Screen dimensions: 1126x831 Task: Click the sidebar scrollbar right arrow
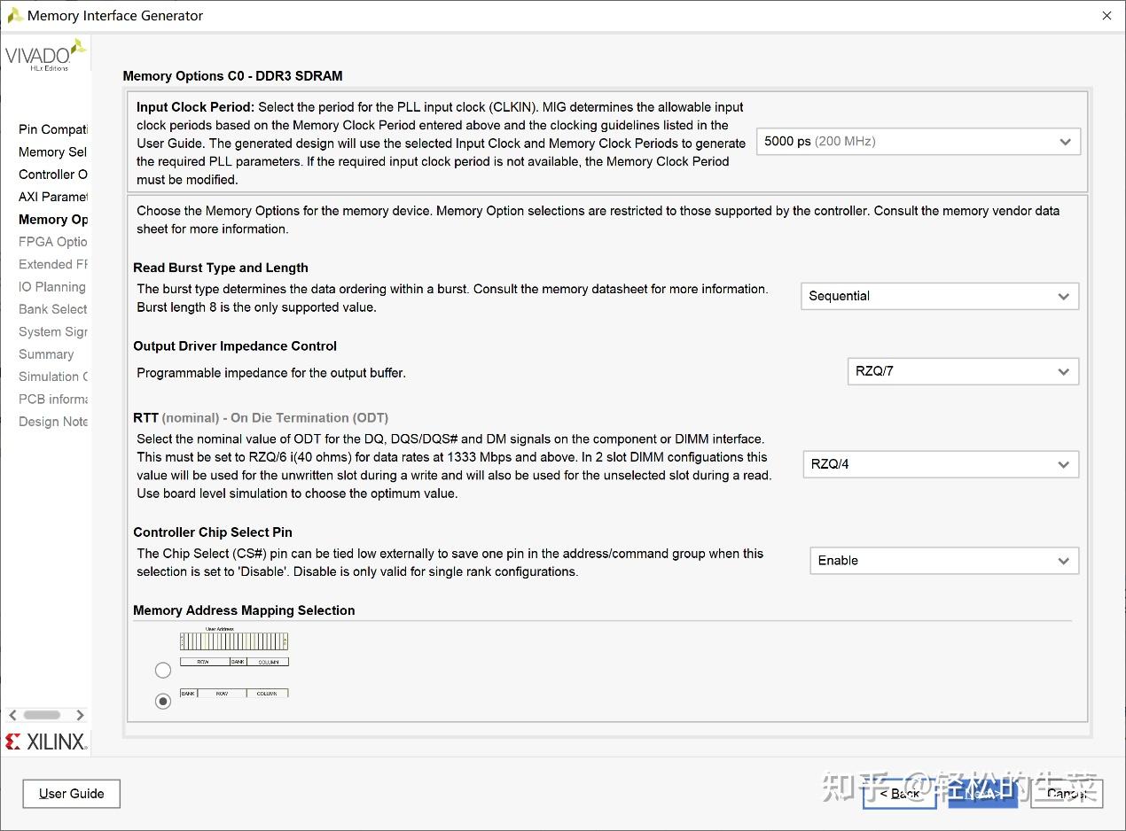pyautogui.click(x=80, y=715)
